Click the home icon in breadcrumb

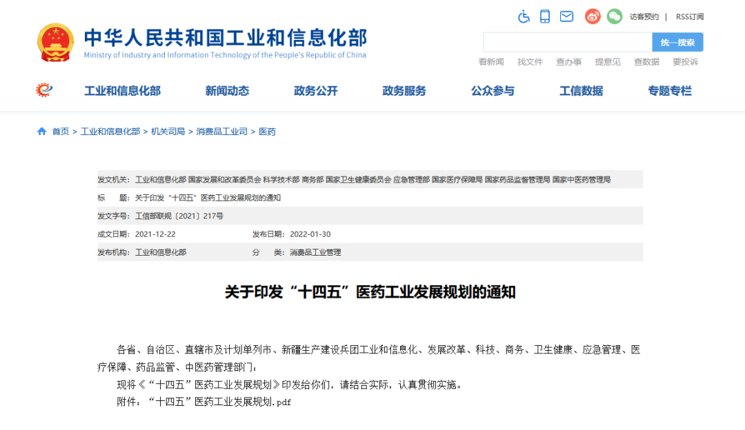pos(42,132)
